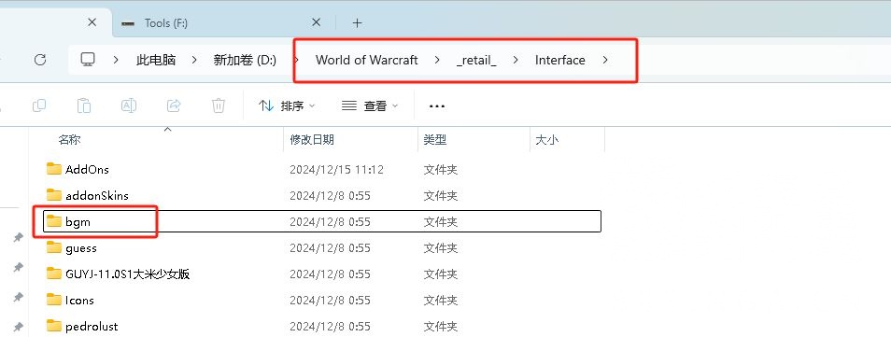
Task: Go to 此电脑 in breadcrumb
Action: (x=156, y=60)
